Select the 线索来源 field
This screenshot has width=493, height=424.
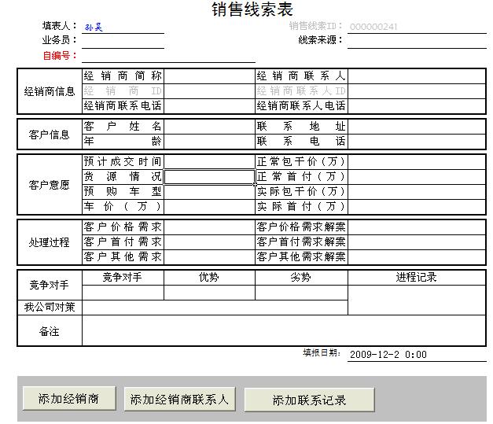click(x=416, y=40)
